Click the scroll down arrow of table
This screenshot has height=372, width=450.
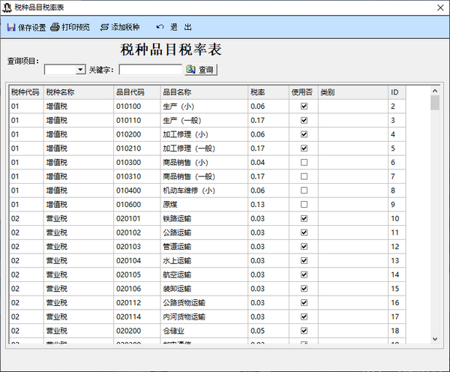(435, 339)
